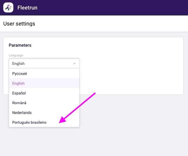188x156 pixels.
Task: Click the tail of the pink arrow
Action: coord(95,94)
